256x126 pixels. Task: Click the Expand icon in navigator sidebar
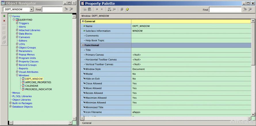pos(4,28)
